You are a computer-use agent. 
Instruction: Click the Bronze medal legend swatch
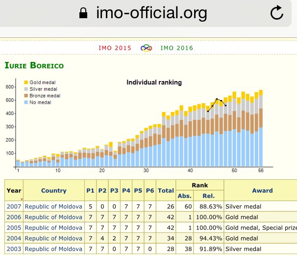26,96
